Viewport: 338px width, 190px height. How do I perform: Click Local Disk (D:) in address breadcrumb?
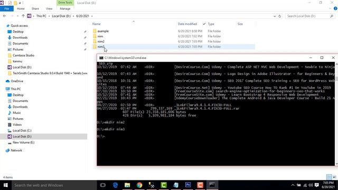click(x=61, y=16)
